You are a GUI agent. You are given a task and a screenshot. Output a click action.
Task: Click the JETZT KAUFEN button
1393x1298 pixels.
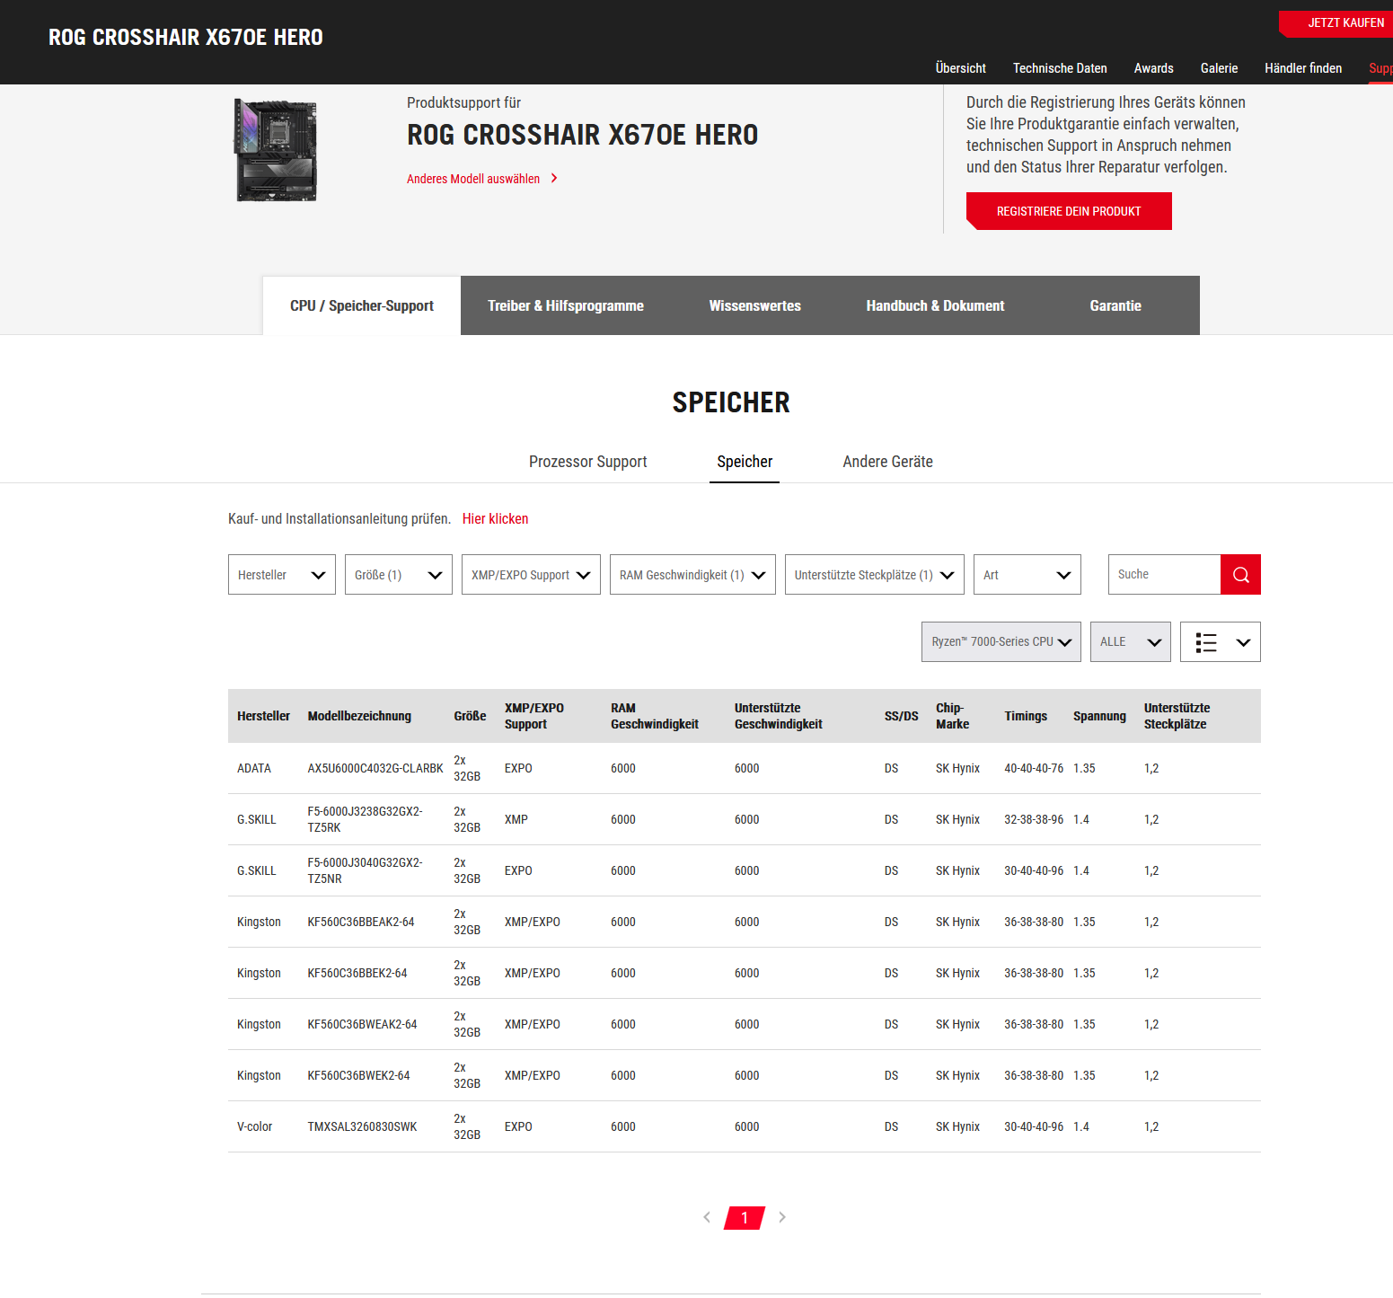point(1338,23)
